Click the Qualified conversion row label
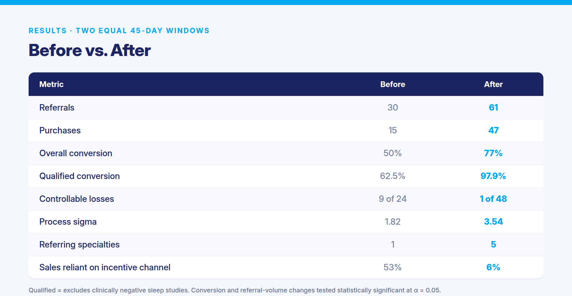The width and height of the screenshot is (572, 296). click(79, 176)
